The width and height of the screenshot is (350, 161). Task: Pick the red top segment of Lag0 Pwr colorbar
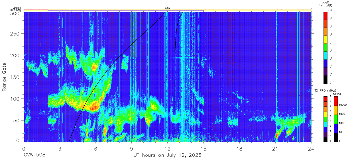[x=326, y=15]
